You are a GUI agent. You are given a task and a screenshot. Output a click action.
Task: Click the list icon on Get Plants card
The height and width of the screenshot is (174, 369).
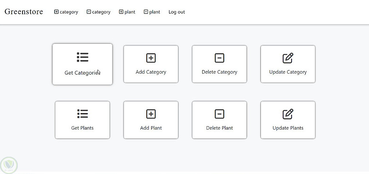pyautogui.click(x=82, y=114)
